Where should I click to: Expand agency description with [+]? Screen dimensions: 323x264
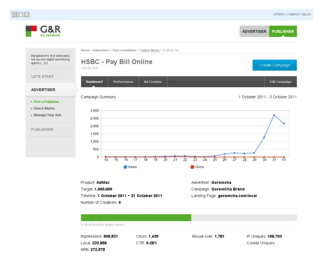point(46,63)
